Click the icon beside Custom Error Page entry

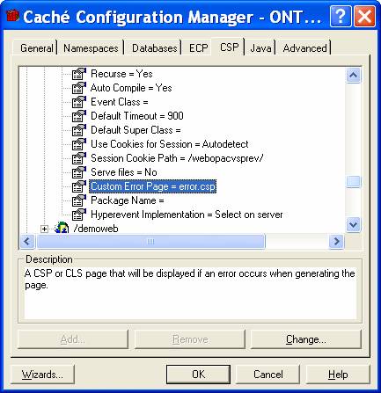click(79, 186)
